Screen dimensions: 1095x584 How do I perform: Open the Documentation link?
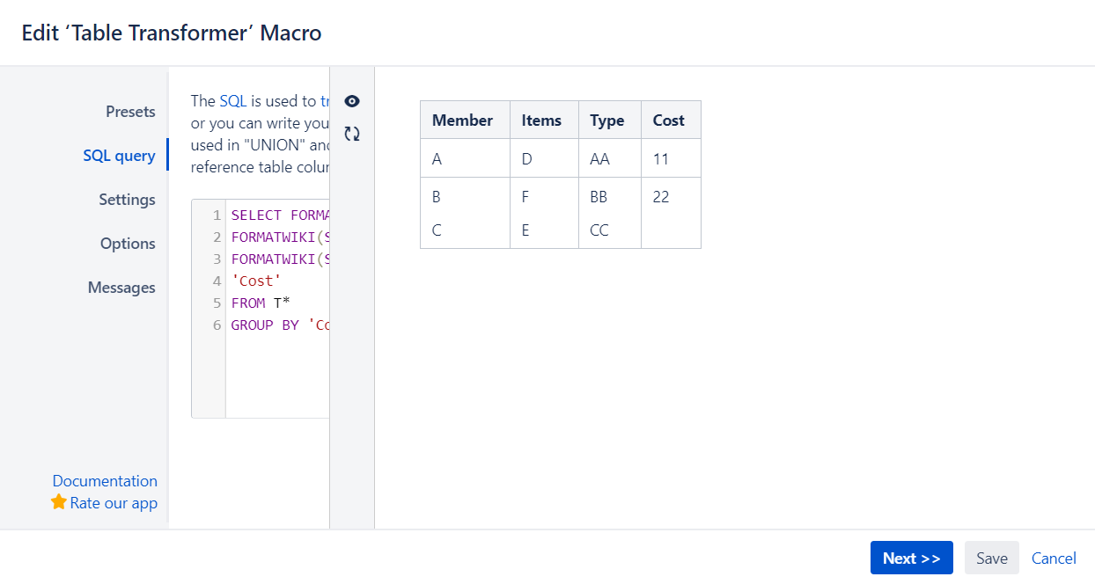105,480
